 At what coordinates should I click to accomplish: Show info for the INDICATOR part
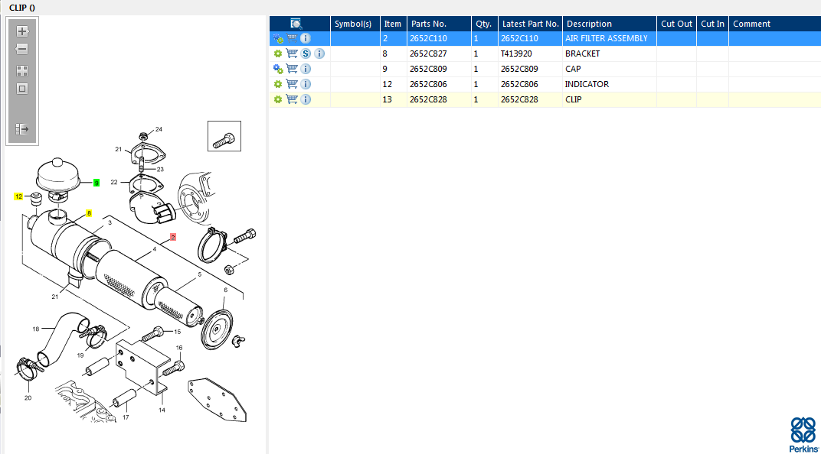coord(306,84)
